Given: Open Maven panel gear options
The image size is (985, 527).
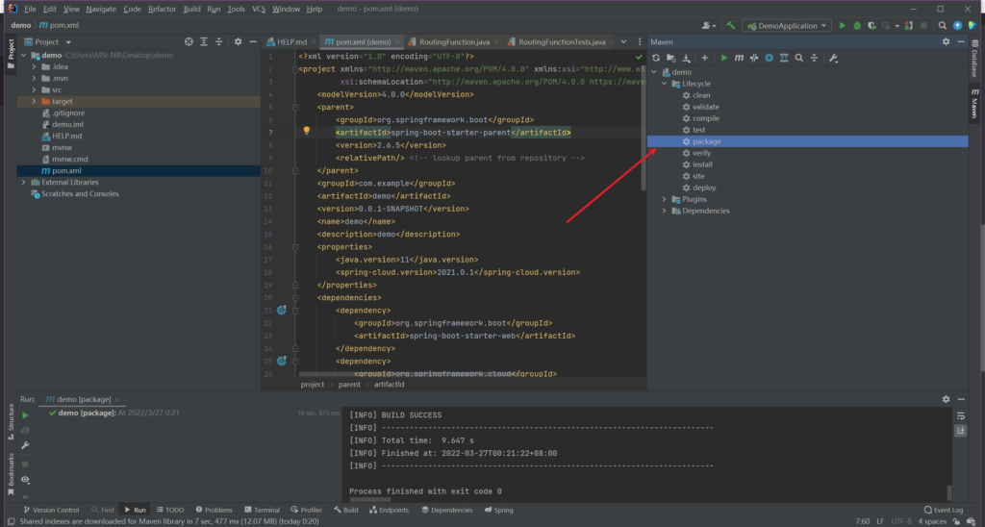Looking at the screenshot, I should 947,41.
